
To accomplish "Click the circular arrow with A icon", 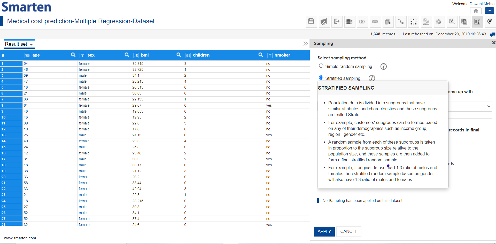I will [490, 21].
